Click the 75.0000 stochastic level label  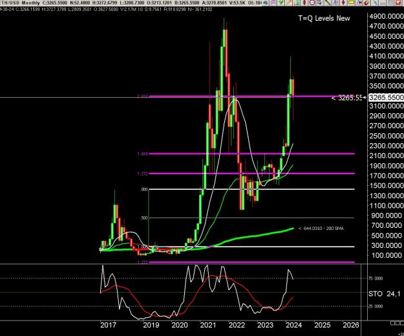[x=376, y=278]
